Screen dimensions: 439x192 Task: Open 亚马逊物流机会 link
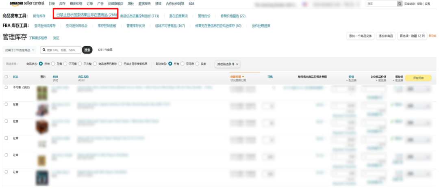(x=77, y=26)
